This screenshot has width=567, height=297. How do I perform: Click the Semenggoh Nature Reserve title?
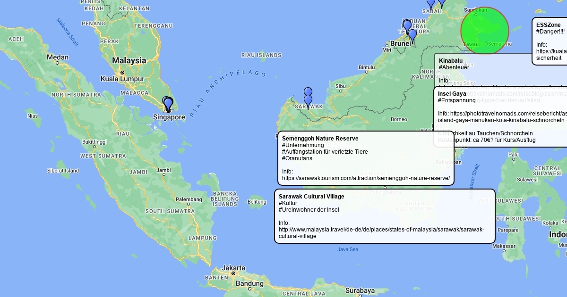point(320,139)
